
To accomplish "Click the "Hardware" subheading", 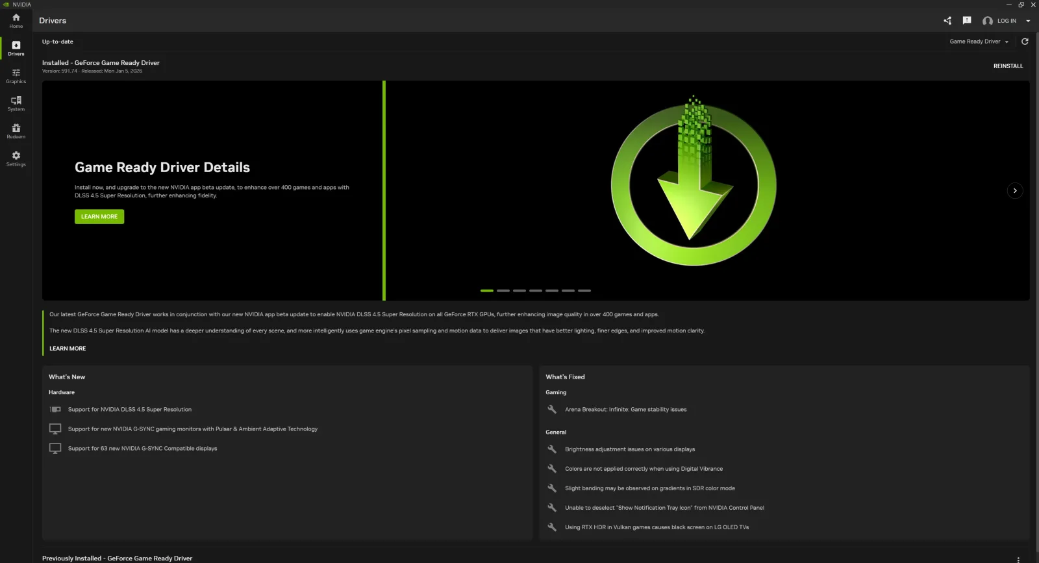I will pos(62,393).
